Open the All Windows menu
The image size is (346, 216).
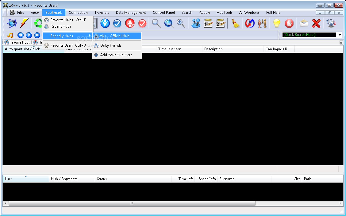pyautogui.click(x=249, y=13)
